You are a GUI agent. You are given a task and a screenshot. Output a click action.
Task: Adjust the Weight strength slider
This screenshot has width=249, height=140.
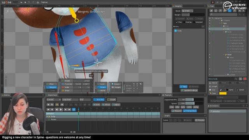[x=193, y=15]
